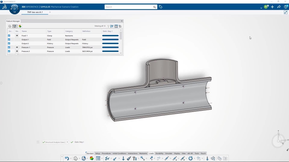Image resolution: width=289 pixels, height=162 pixels.
Task: Select the Bolt pretension icon
Action: 129,158
